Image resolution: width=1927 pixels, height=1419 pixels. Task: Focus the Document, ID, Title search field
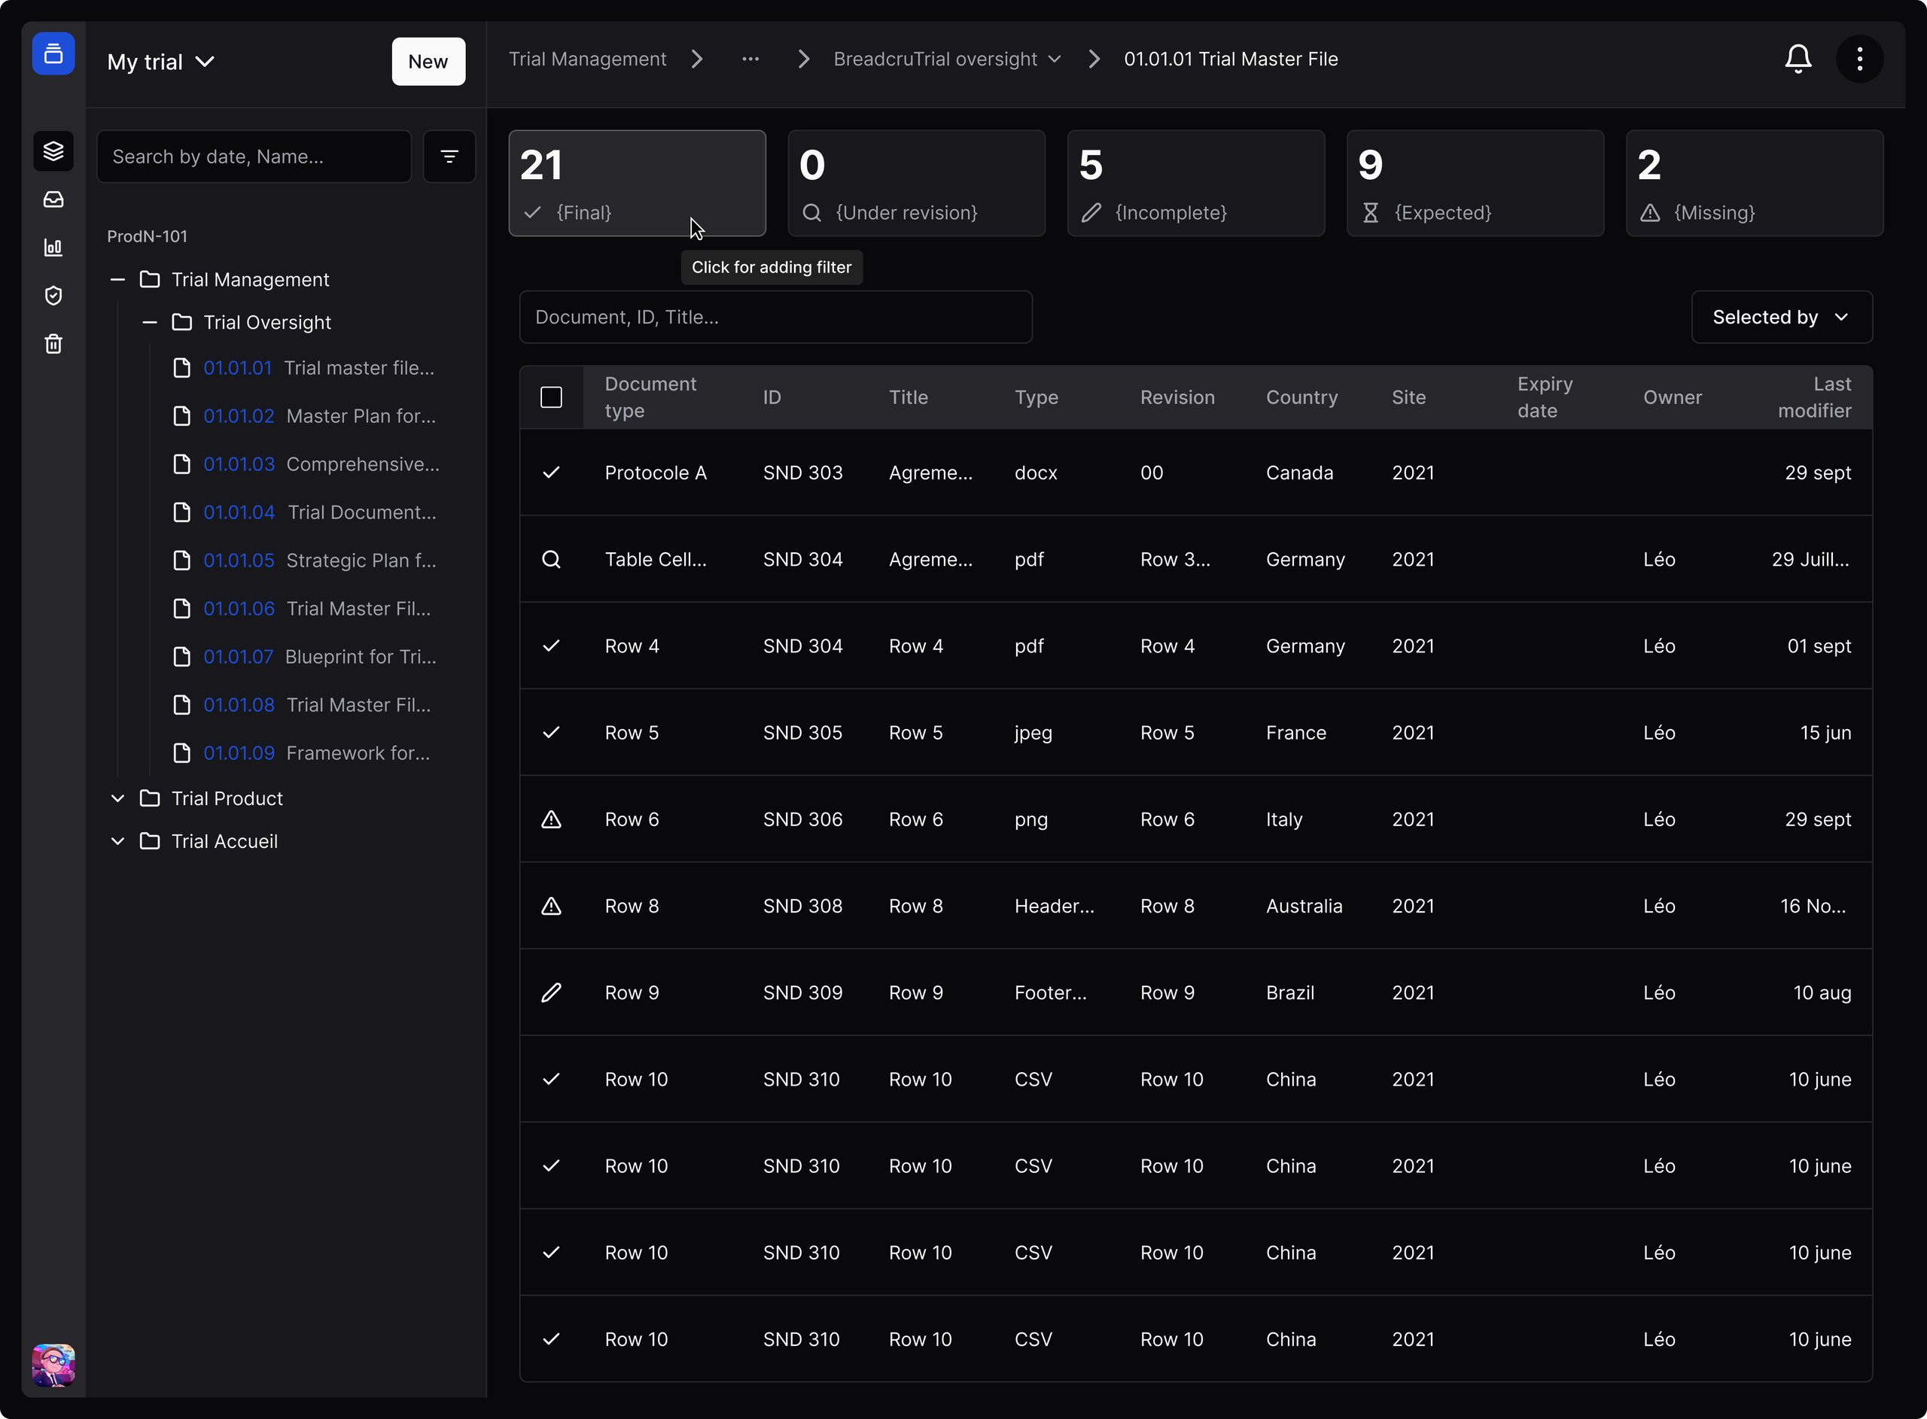click(x=775, y=317)
